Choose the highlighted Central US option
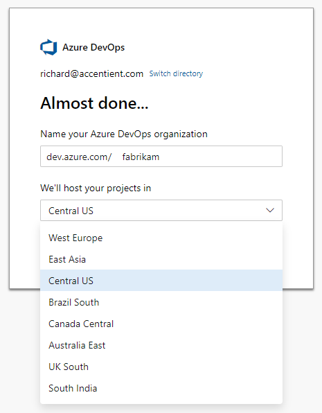 (161, 281)
